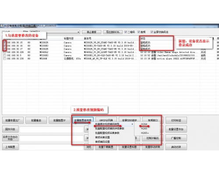Tick the checkbox for device 192.168.30.15

[4, 42]
